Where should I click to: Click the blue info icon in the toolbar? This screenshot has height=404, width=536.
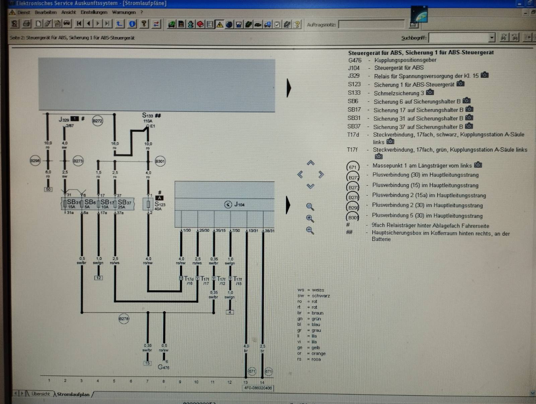pyautogui.click(x=132, y=24)
